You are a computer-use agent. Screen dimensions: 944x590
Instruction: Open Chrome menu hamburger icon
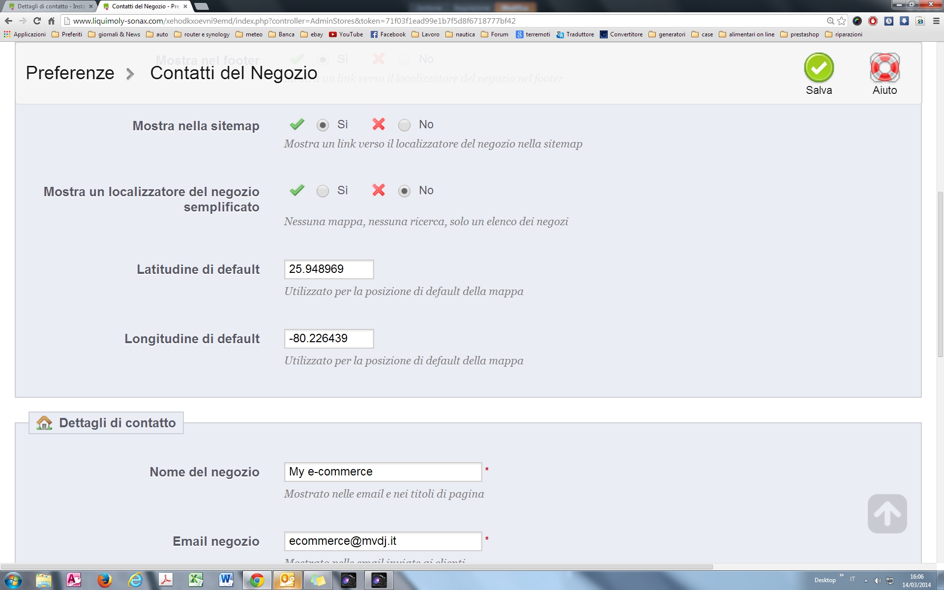tap(936, 21)
